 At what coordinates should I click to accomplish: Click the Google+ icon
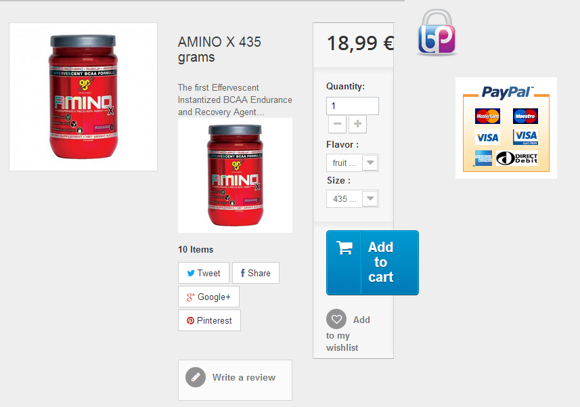coord(190,297)
